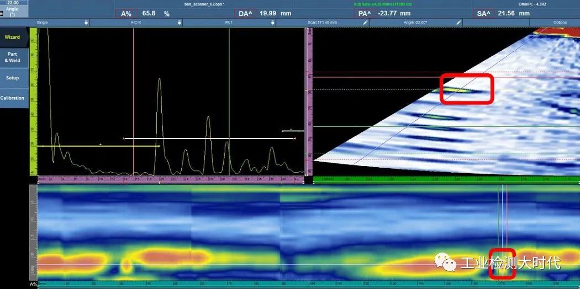Expand the Single layout dropdown arrow
Screen dimensions: 580x289
click(x=86, y=23)
